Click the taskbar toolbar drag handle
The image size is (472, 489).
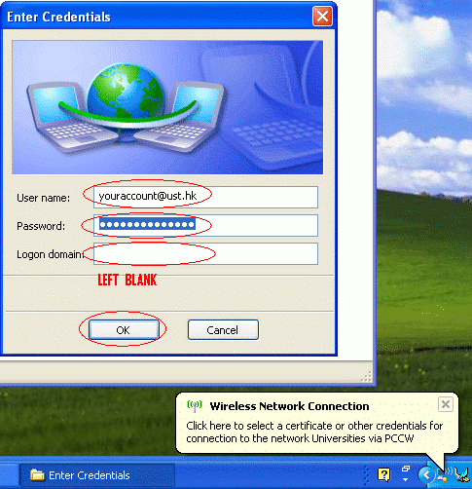[366, 475]
